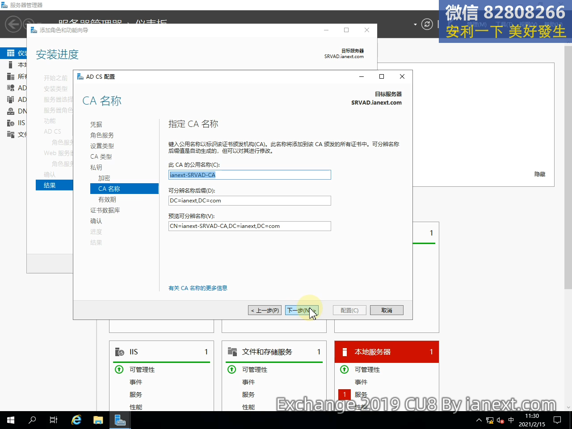Click the muted volume tray icon

(500, 420)
